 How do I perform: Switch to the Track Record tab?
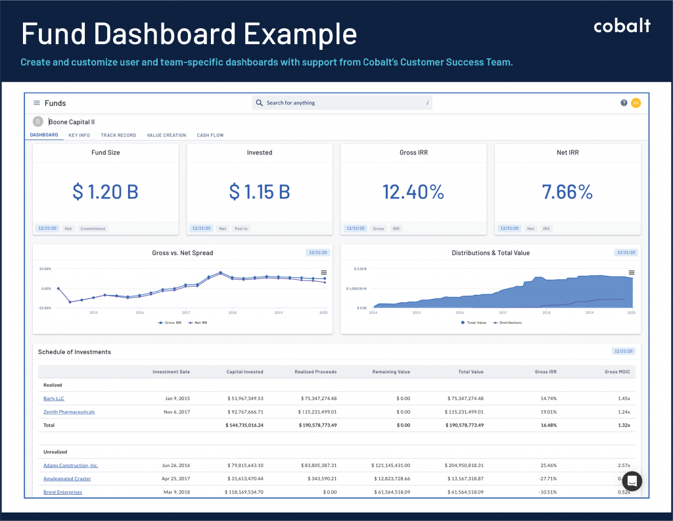pos(118,135)
